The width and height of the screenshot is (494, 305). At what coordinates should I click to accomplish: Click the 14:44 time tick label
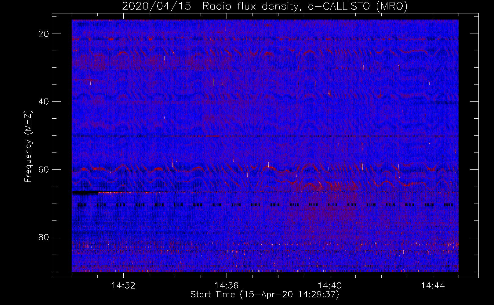click(x=433, y=286)
